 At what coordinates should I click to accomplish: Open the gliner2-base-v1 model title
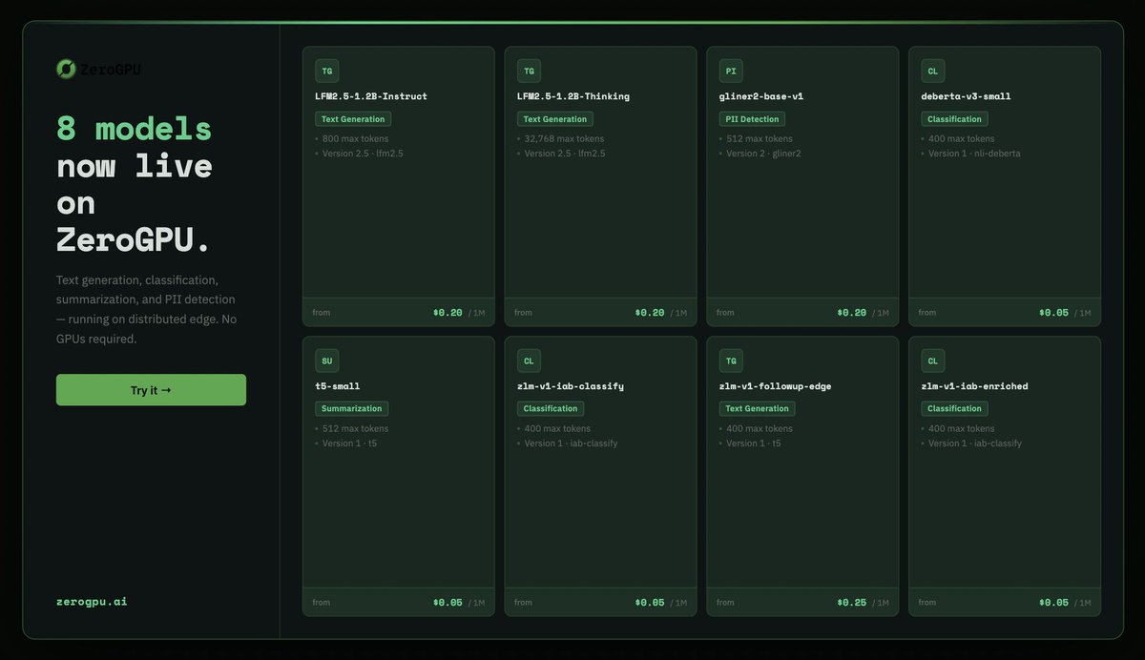point(761,96)
